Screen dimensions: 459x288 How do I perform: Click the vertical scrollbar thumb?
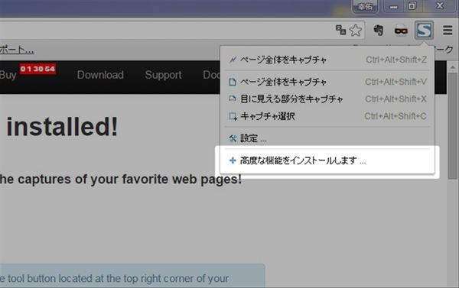[x=453, y=126]
